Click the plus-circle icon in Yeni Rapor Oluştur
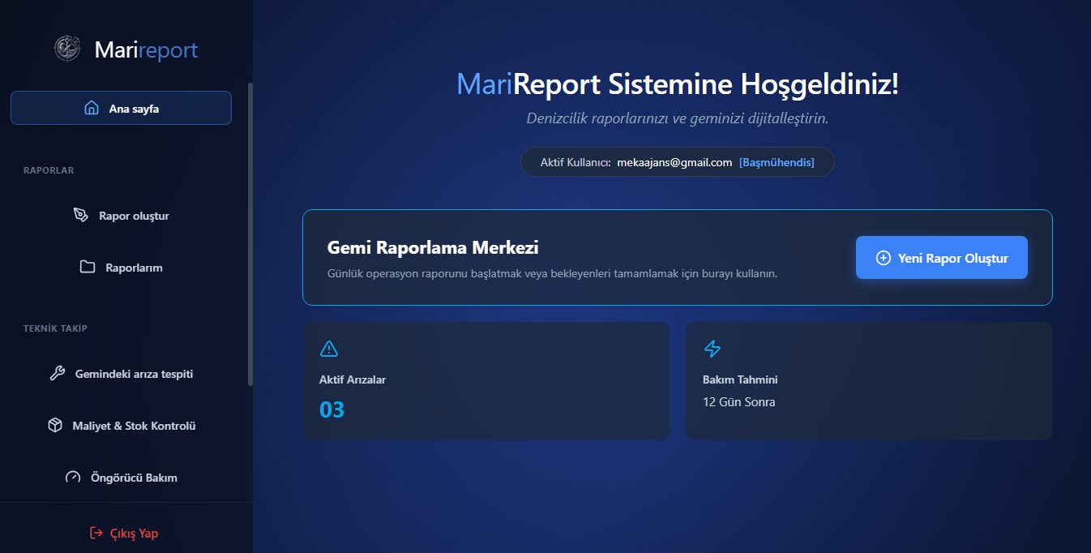The width and height of the screenshot is (1091, 553). (x=883, y=258)
